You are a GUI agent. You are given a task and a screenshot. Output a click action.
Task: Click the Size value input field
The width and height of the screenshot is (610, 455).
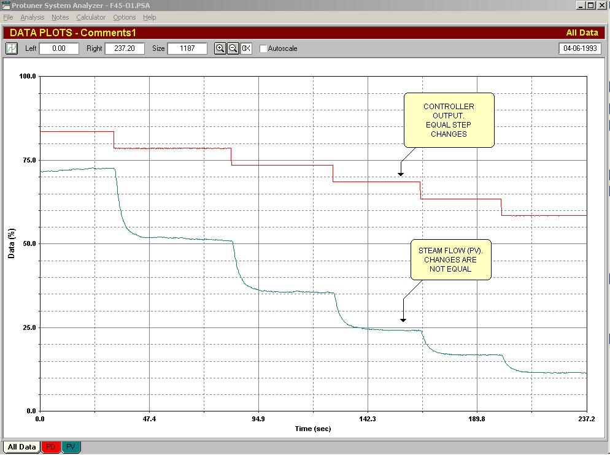[187, 48]
